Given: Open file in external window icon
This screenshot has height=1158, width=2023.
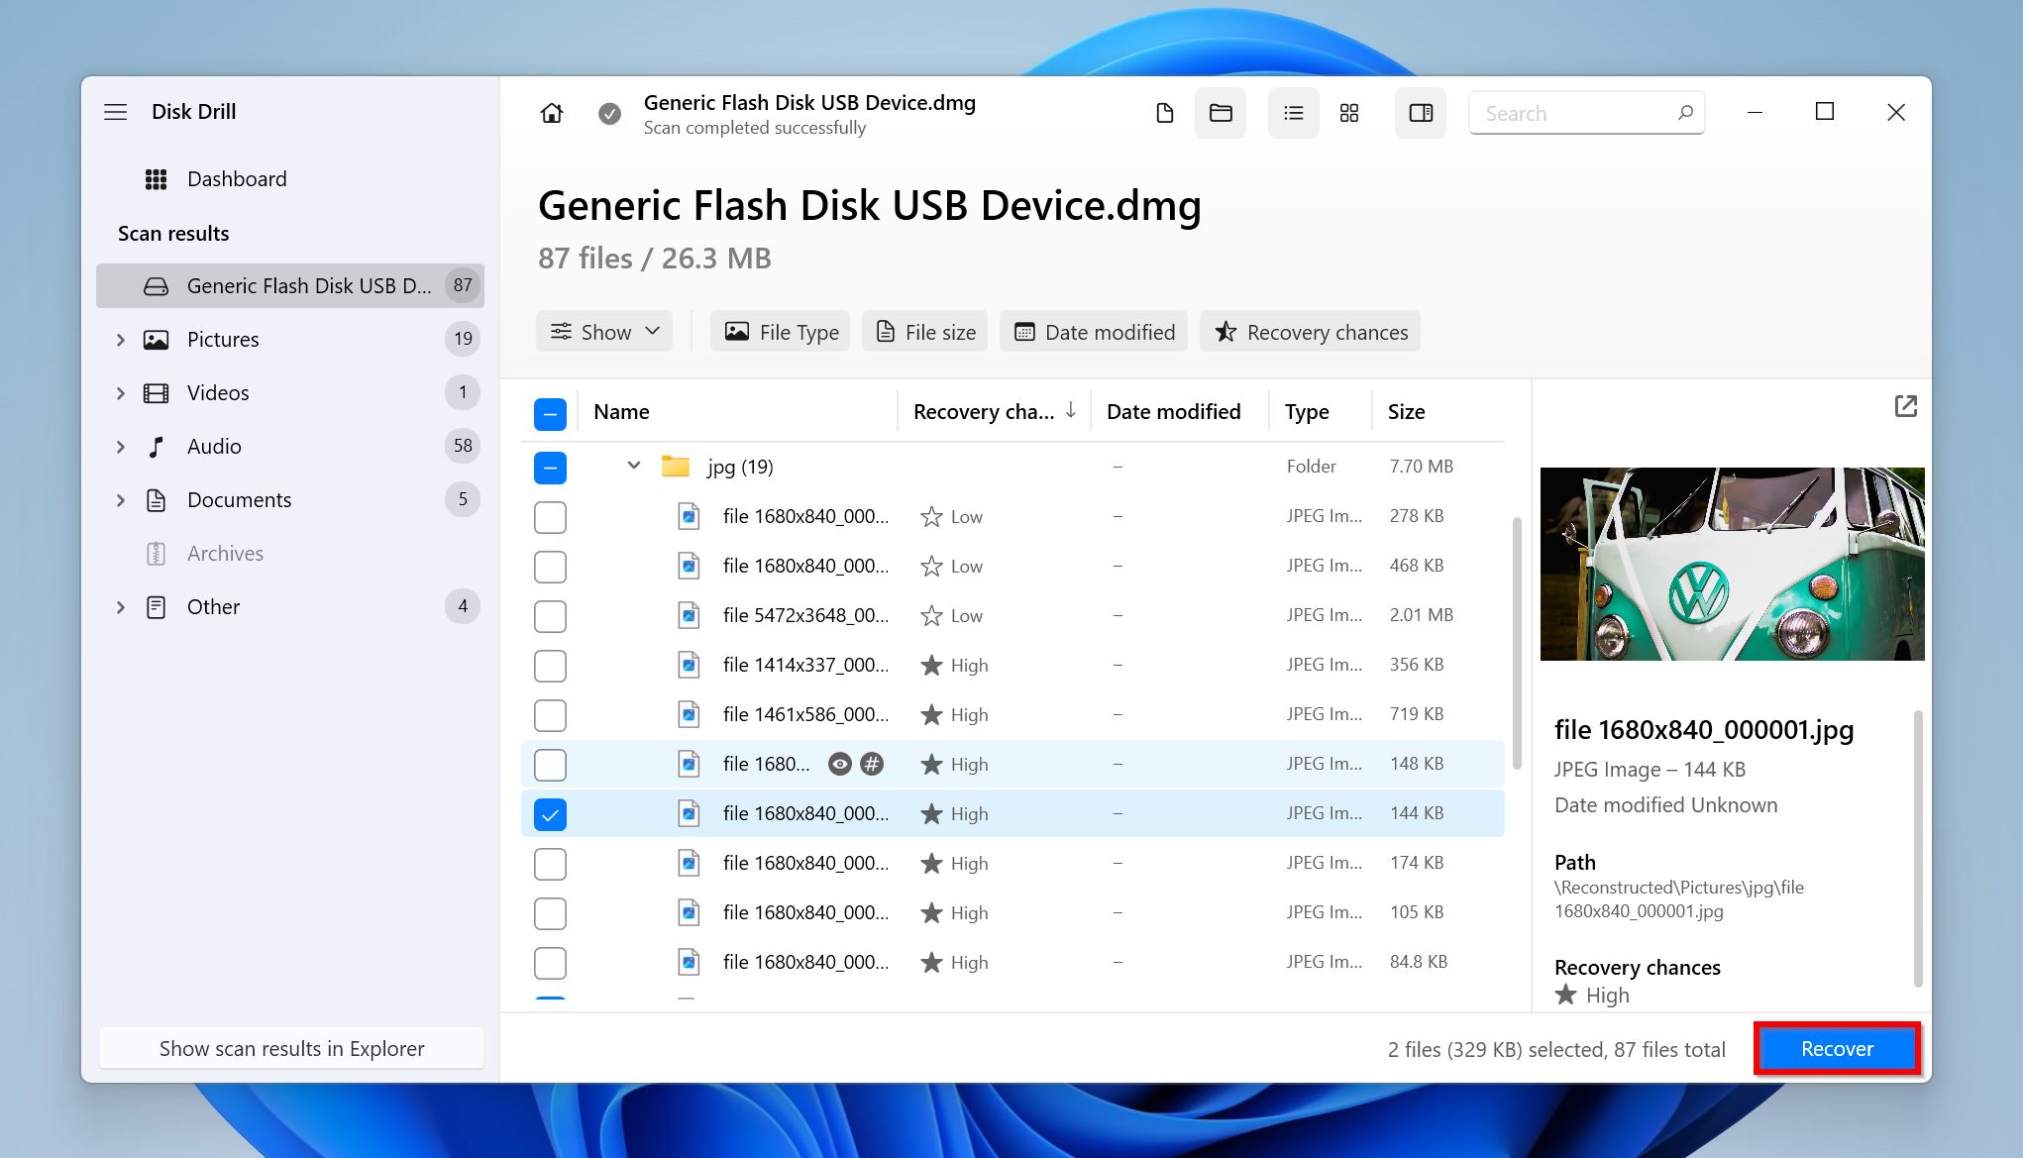Looking at the screenshot, I should [1905, 407].
